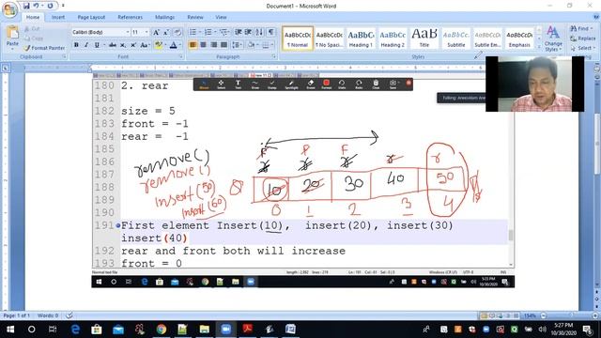Open the Office Button menu
The width and height of the screenshot is (601, 338).
coord(9,9)
